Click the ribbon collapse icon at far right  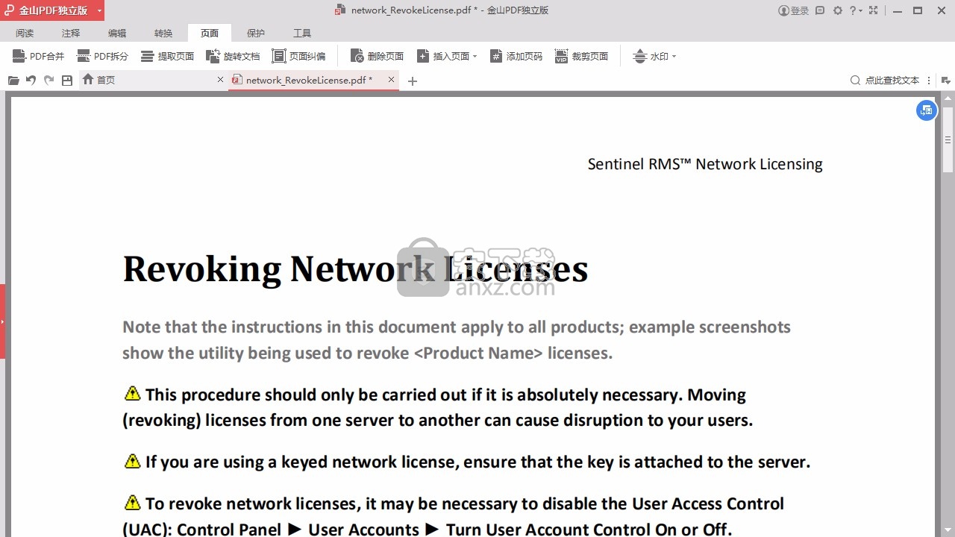click(946, 81)
